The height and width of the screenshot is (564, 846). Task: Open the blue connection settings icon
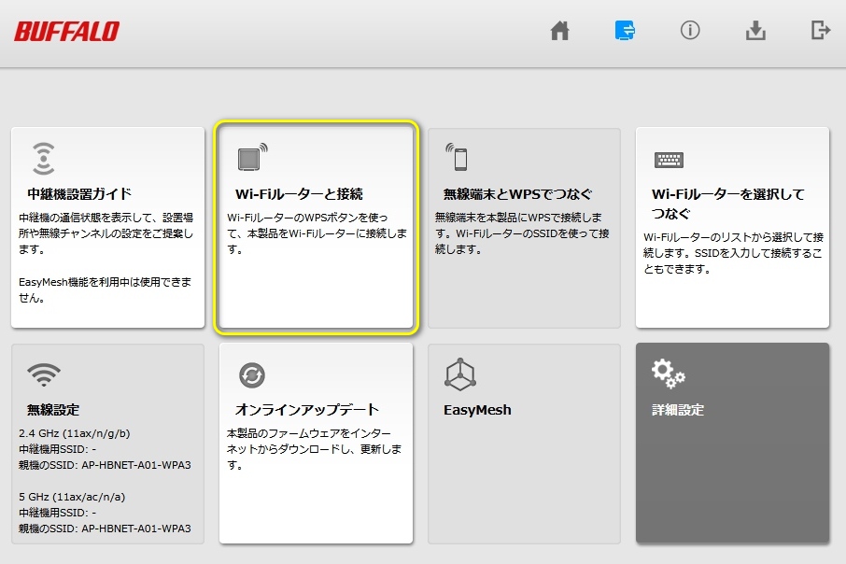point(625,31)
